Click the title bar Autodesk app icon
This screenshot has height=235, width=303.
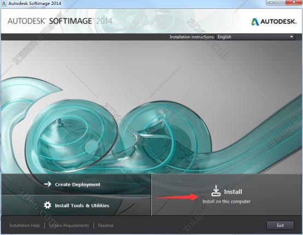[x=4, y=3]
